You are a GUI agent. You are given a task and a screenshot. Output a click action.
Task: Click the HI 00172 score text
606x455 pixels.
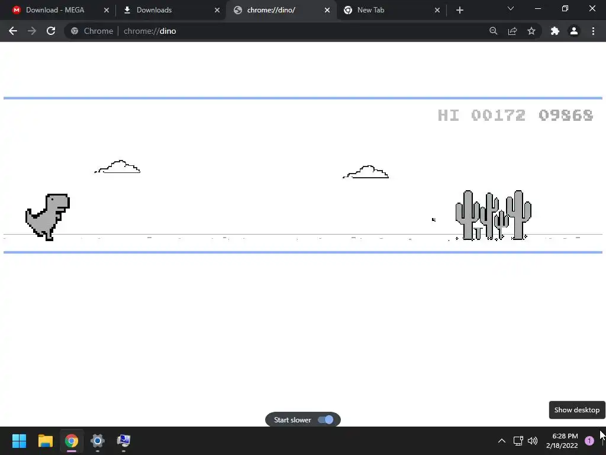[x=482, y=116]
